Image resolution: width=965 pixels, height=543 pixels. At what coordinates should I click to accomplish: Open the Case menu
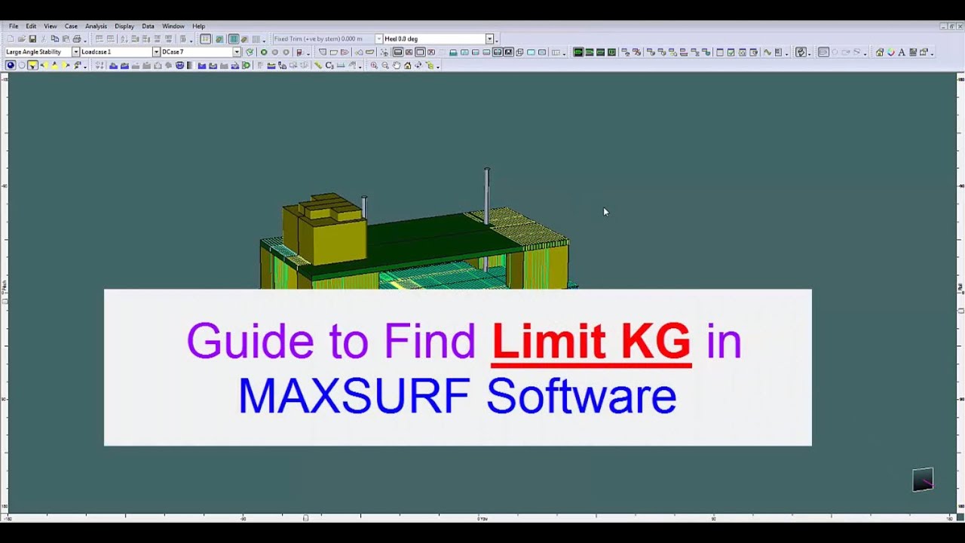pos(71,26)
